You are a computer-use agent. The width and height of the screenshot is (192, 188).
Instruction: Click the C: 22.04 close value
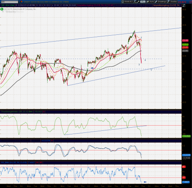tap(64, 5)
